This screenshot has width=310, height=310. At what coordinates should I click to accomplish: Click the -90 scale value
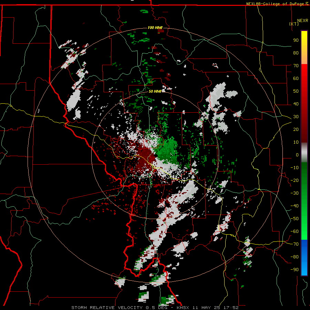[294, 270]
